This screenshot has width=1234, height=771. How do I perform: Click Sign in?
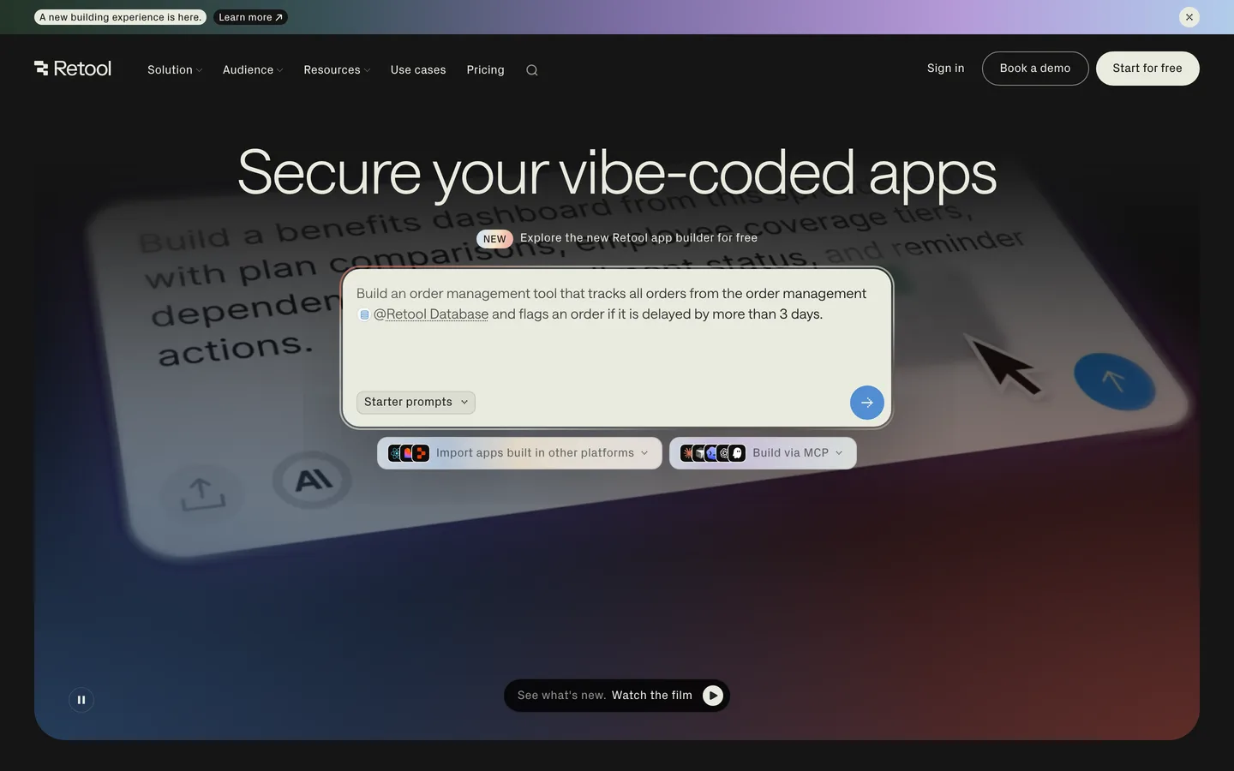coord(945,69)
